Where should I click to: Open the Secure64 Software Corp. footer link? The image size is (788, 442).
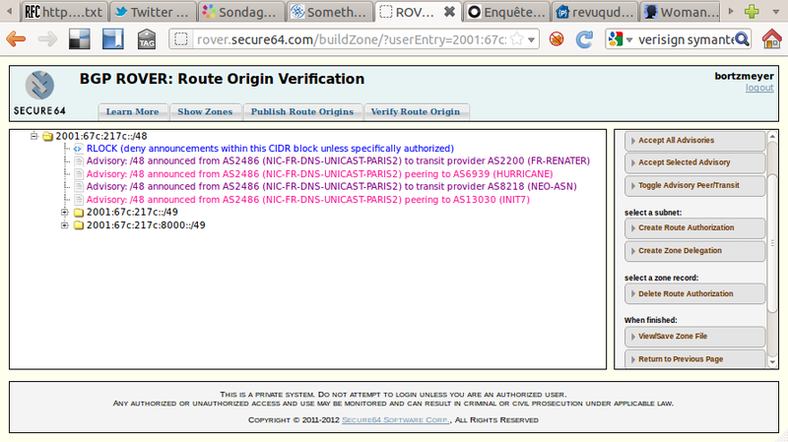click(396, 420)
